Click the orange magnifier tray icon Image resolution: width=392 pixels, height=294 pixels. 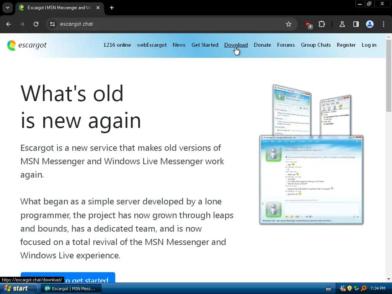tap(364, 289)
